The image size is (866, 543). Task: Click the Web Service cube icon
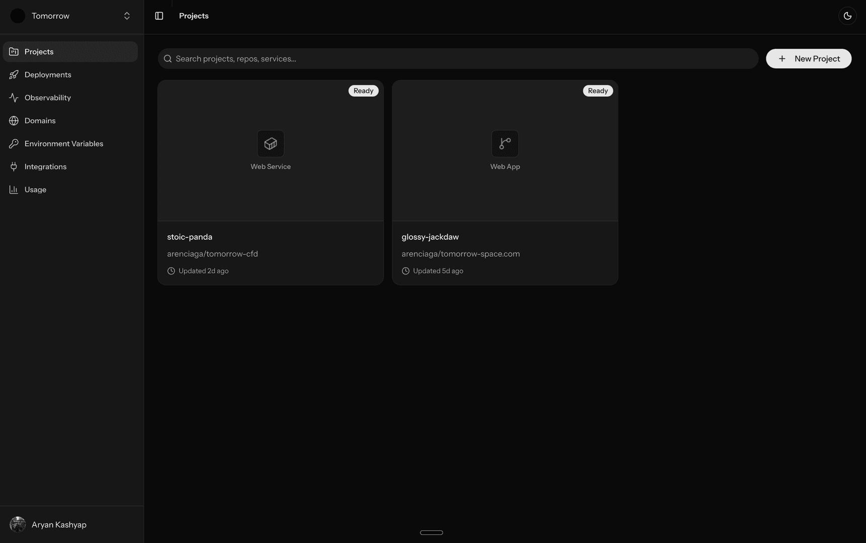[271, 144]
